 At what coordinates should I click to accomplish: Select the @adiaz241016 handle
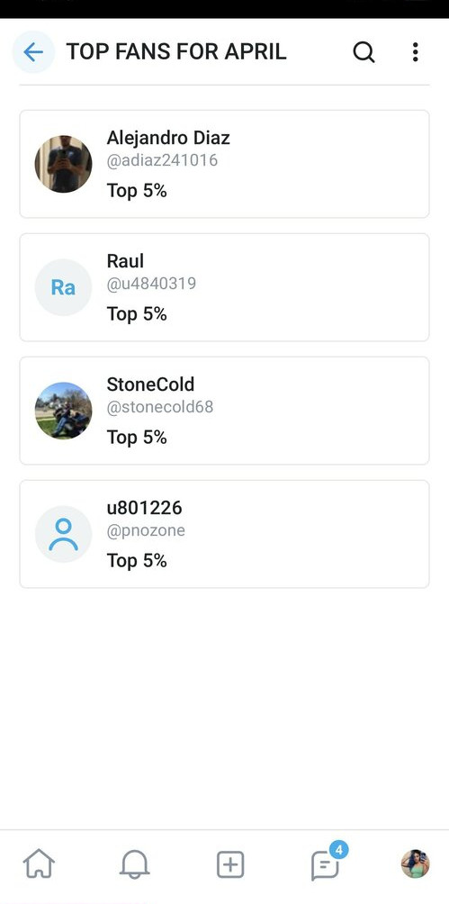click(162, 160)
